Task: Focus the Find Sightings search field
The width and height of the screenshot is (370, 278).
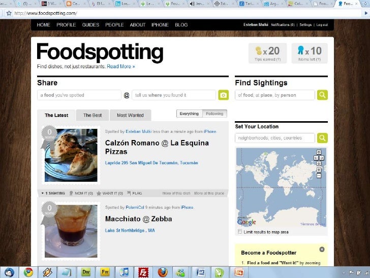Action: click(x=275, y=95)
